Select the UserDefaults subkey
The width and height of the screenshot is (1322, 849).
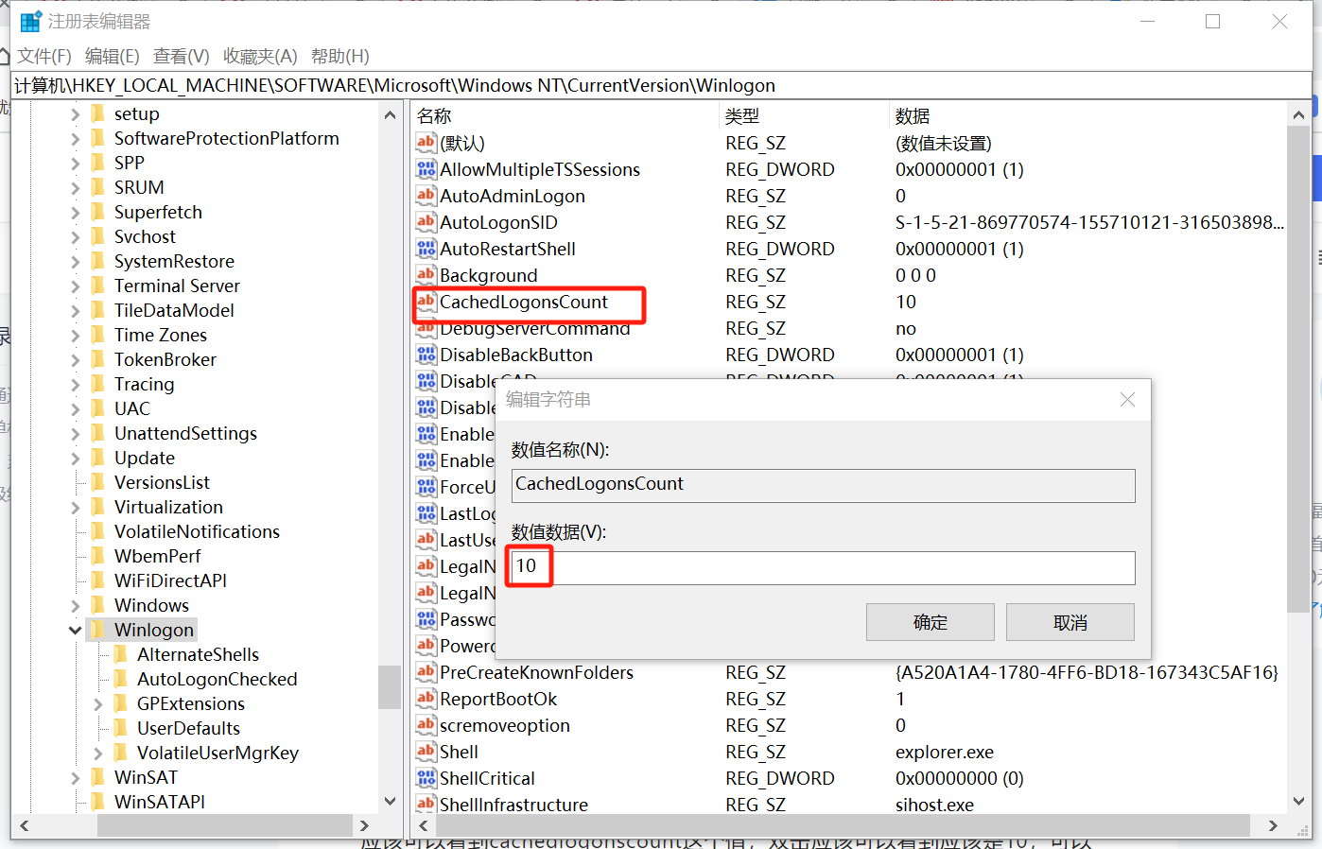pos(188,728)
